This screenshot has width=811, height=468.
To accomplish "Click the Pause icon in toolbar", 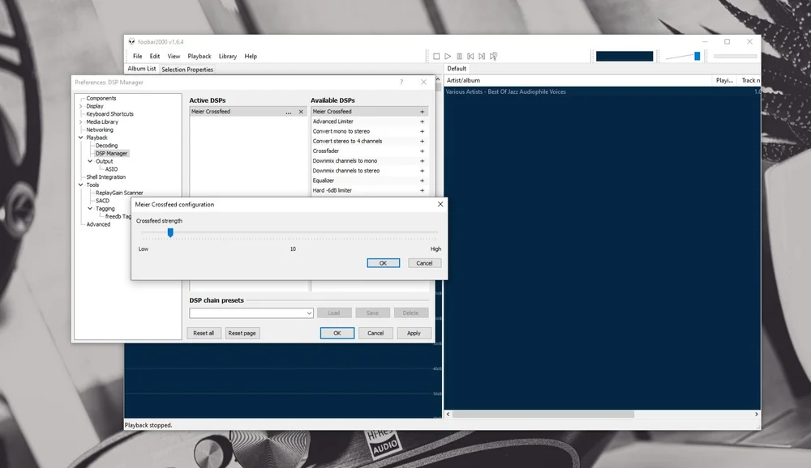I will pos(459,57).
